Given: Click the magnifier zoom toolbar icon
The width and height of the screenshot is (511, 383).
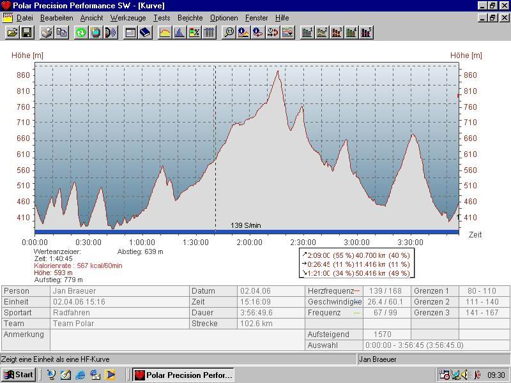Looking at the screenshot, I should [229, 33].
